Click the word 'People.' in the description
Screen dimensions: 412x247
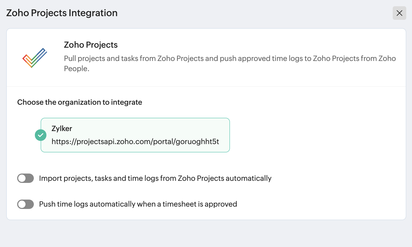[x=77, y=69]
